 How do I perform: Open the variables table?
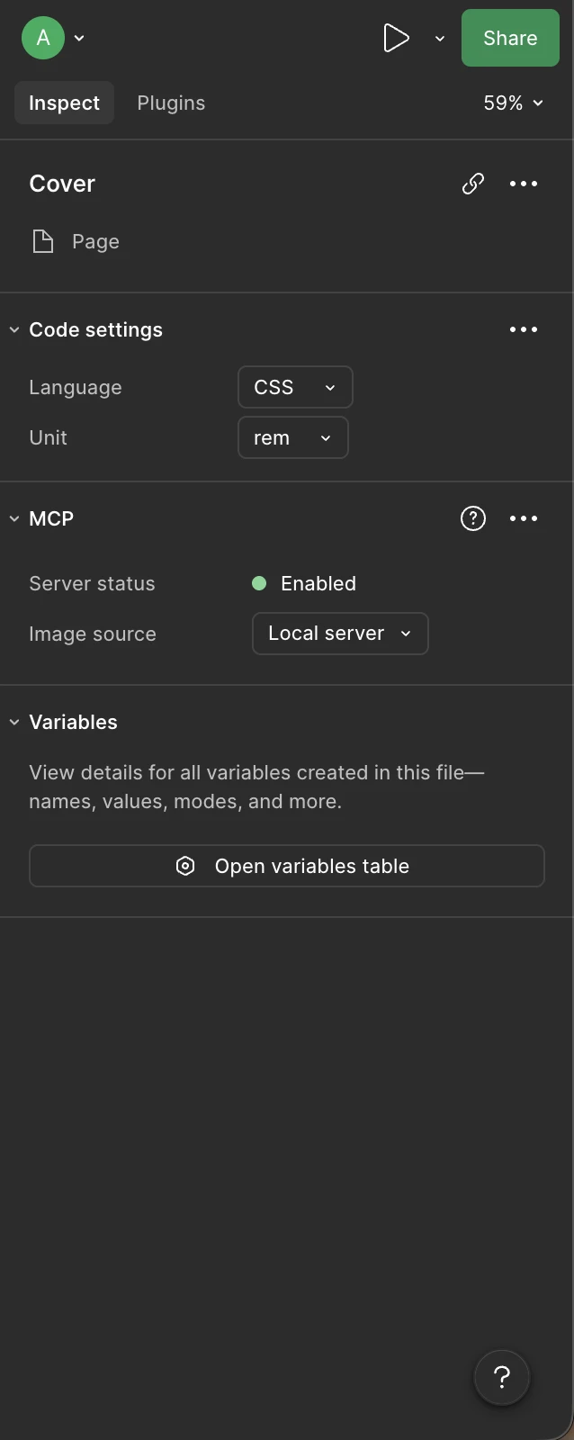pyautogui.click(x=286, y=866)
